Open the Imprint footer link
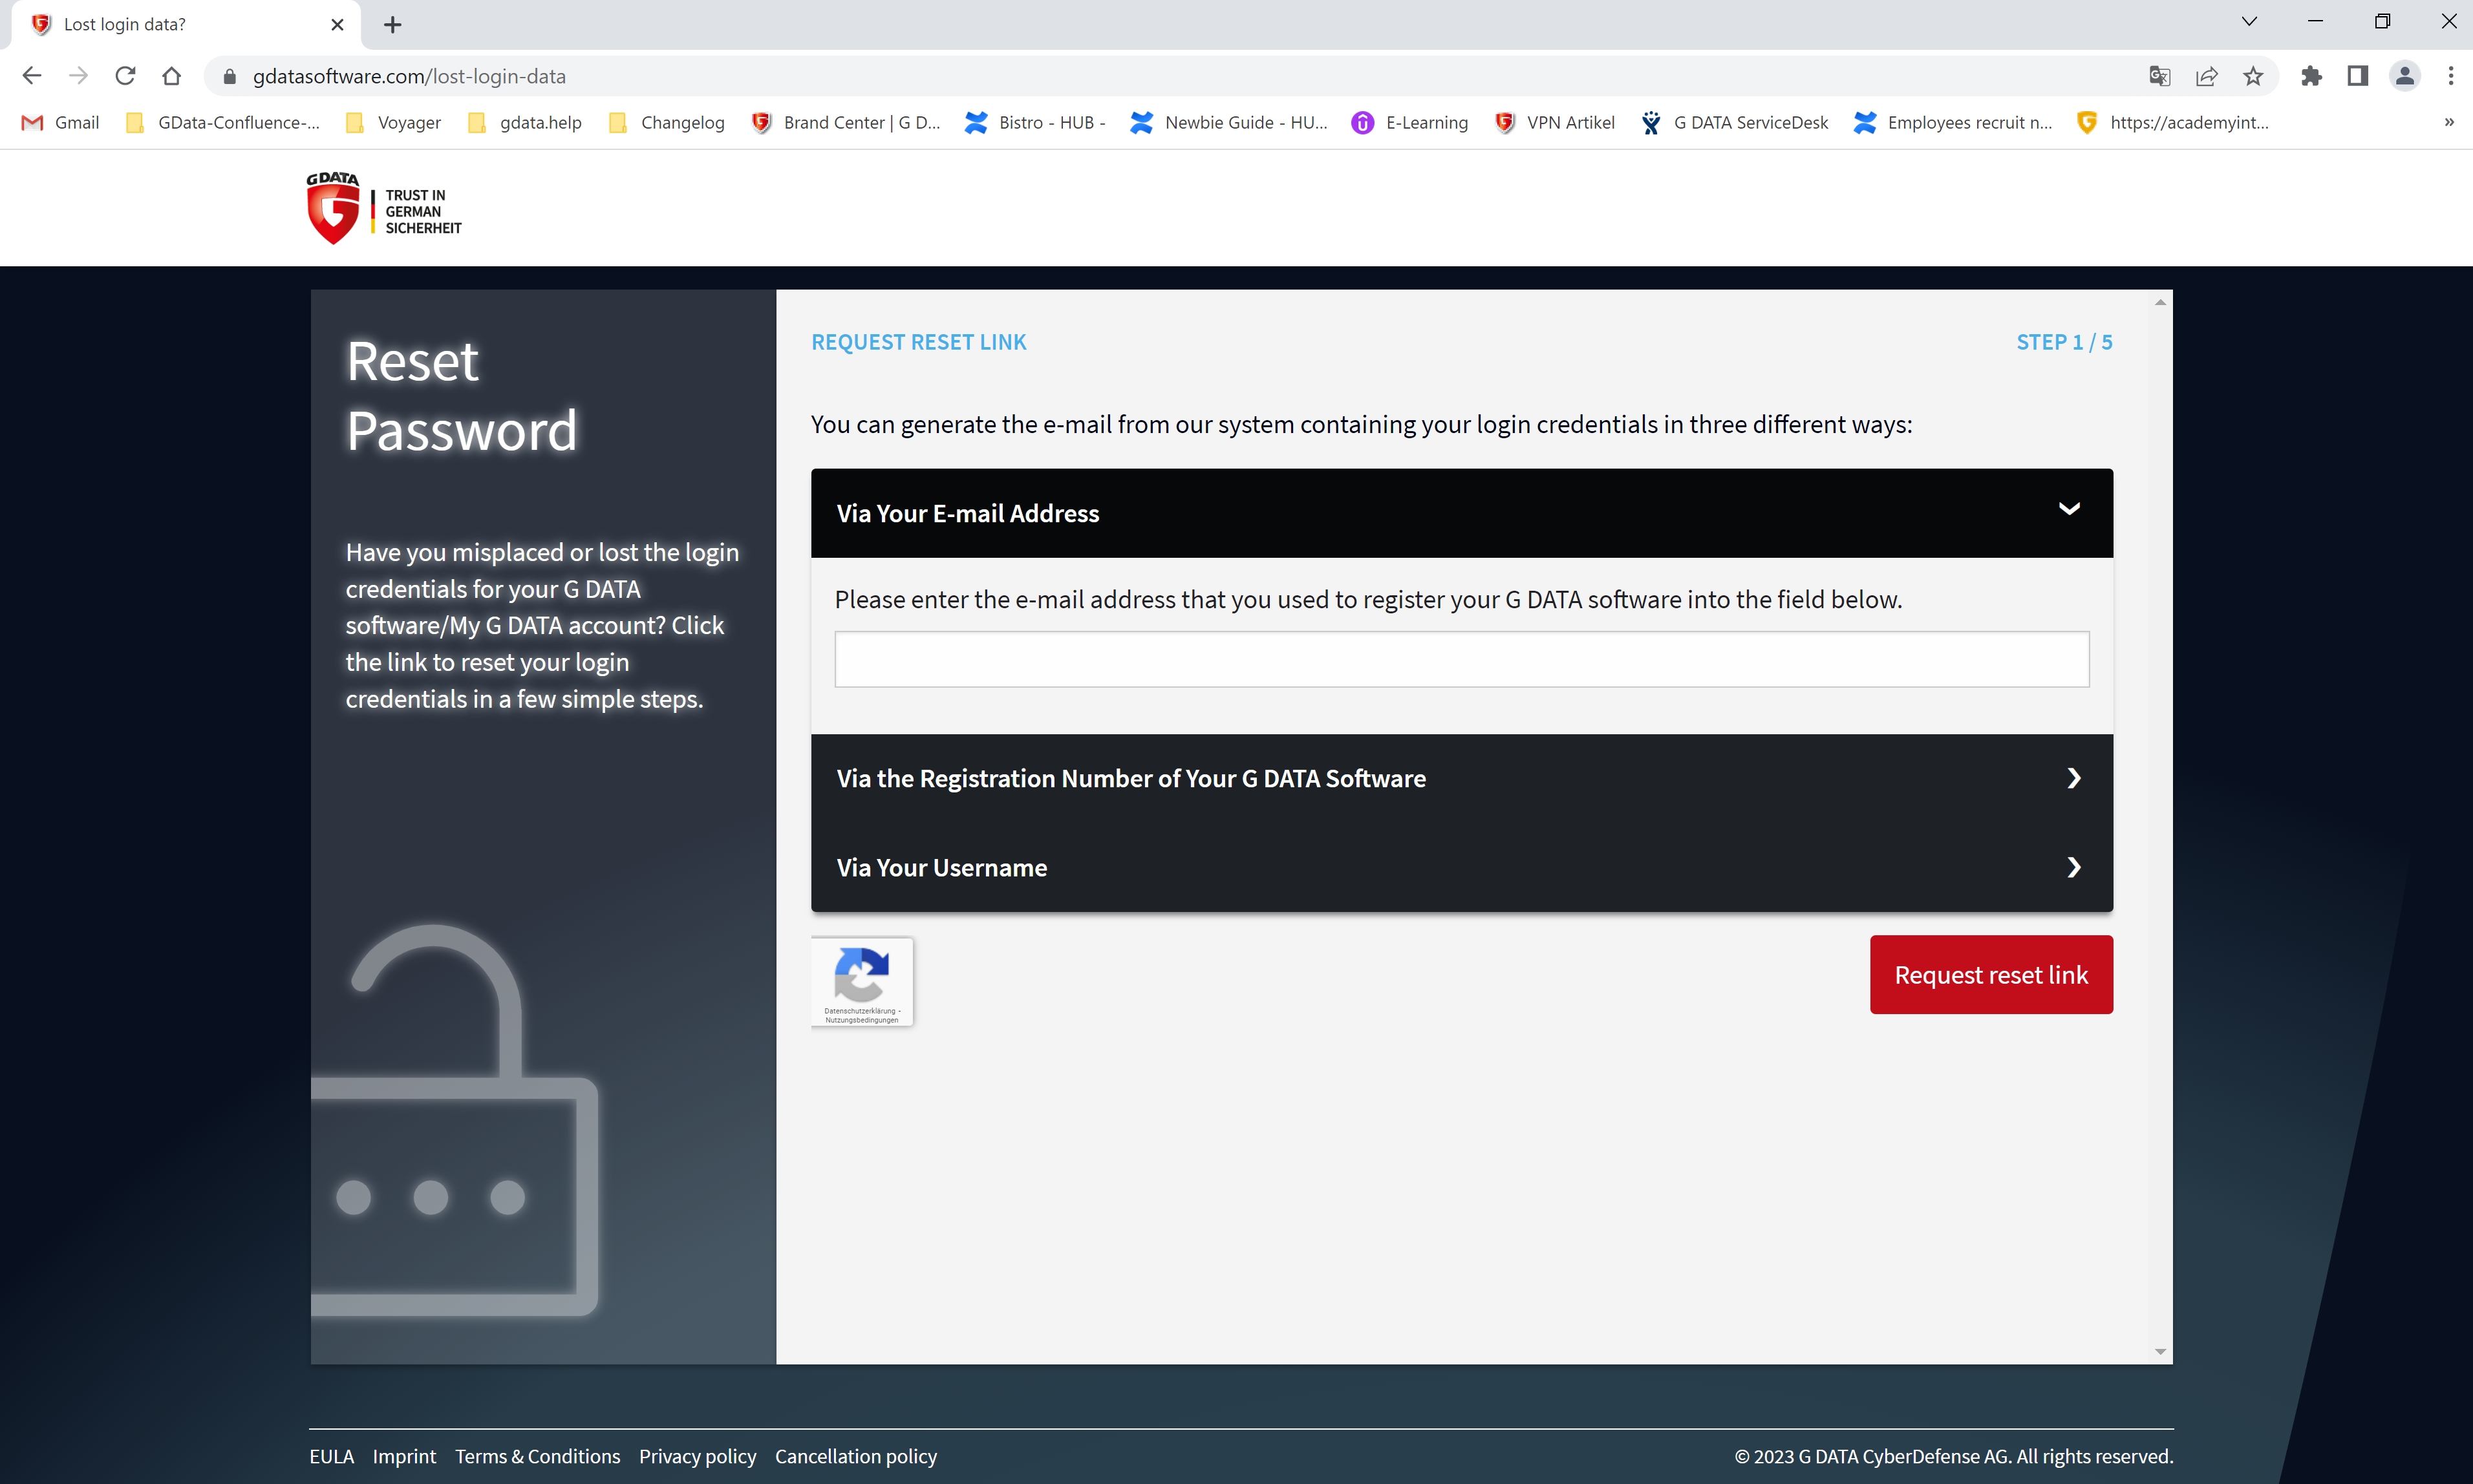 pyautogui.click(x=404, y=1456)
